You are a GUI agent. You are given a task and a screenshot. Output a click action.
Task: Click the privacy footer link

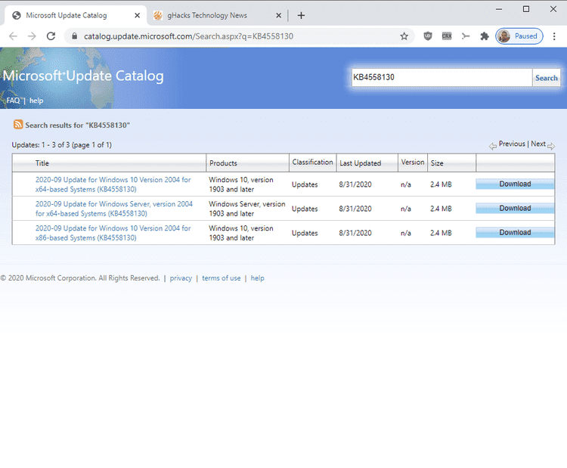181,278
